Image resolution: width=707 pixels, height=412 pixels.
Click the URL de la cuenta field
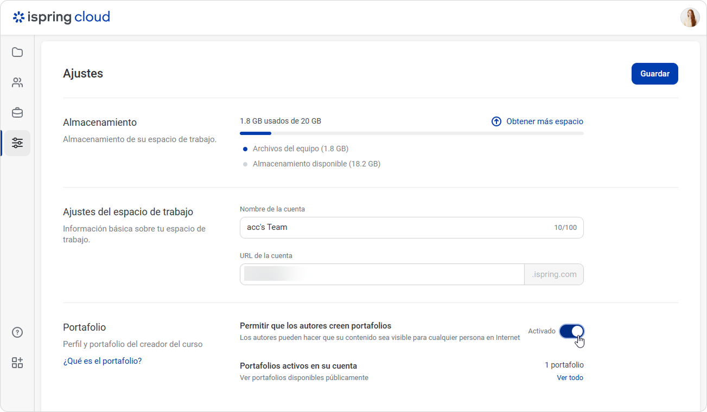pos(382,274)
